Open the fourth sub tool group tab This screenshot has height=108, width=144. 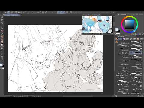140,39
